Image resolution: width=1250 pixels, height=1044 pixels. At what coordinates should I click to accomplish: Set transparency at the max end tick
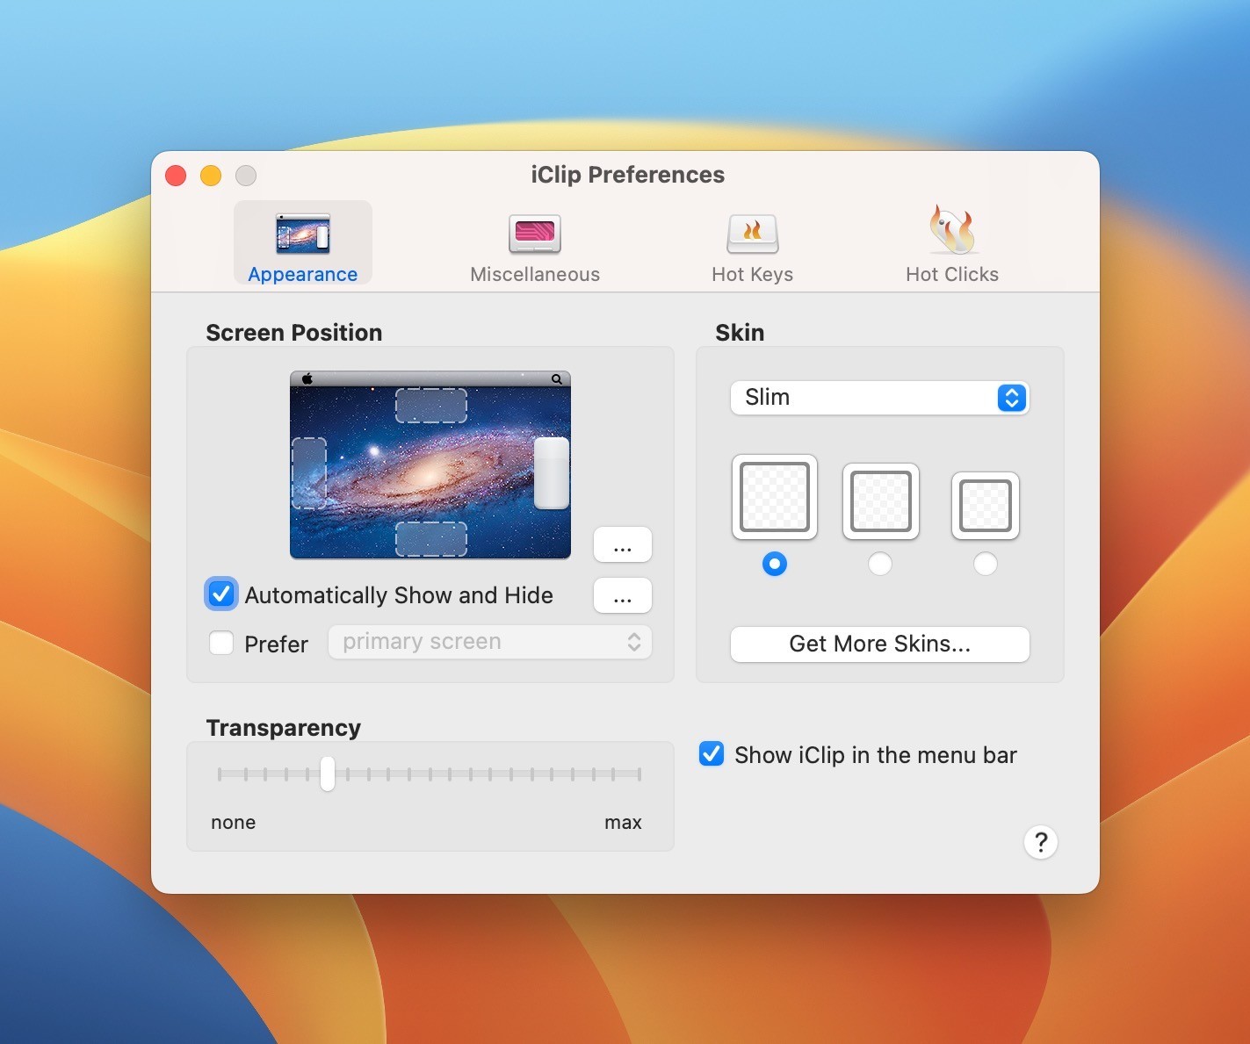639,774
